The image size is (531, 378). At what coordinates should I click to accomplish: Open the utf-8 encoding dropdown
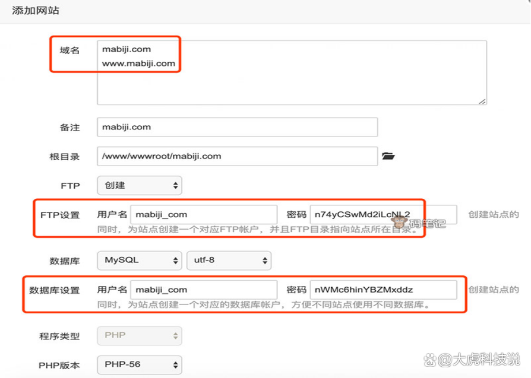click(229, 261)
